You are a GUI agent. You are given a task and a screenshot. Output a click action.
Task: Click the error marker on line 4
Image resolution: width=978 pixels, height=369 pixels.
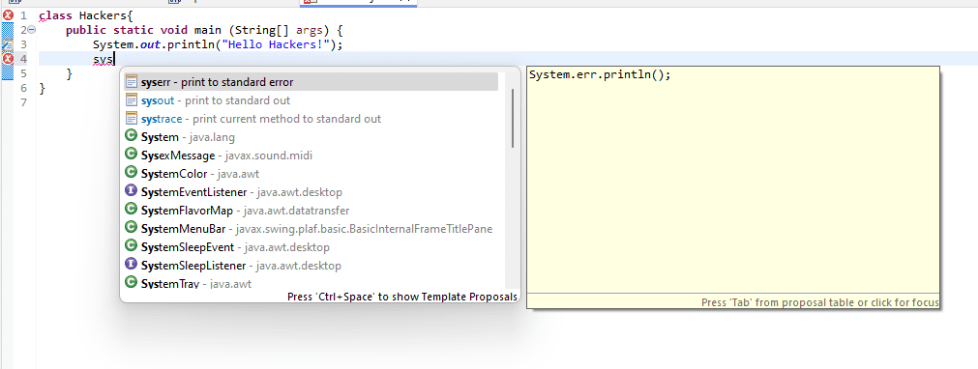tap(8, 59)
